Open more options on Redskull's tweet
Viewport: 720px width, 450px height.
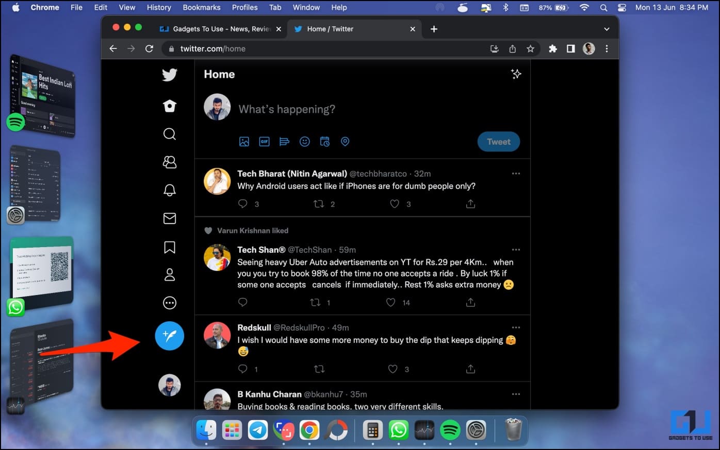(x=516, y=327)
